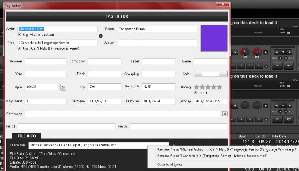Click the artist tag arrow icon
The image size is (299, 171).
point(19,35)
